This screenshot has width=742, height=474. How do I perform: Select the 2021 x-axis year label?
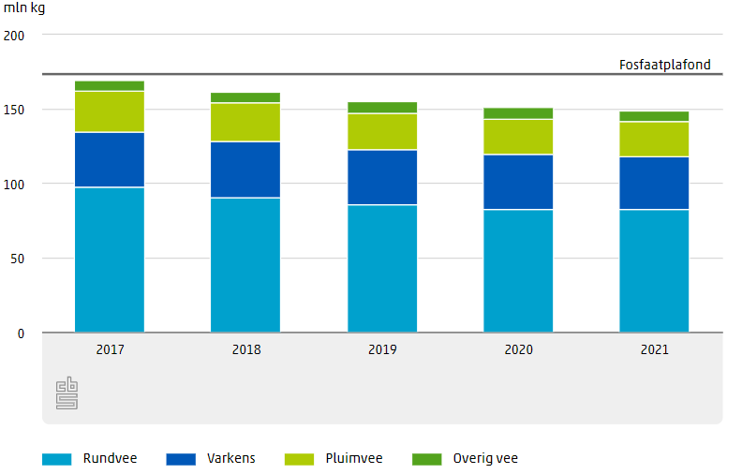tap(654, 349)
